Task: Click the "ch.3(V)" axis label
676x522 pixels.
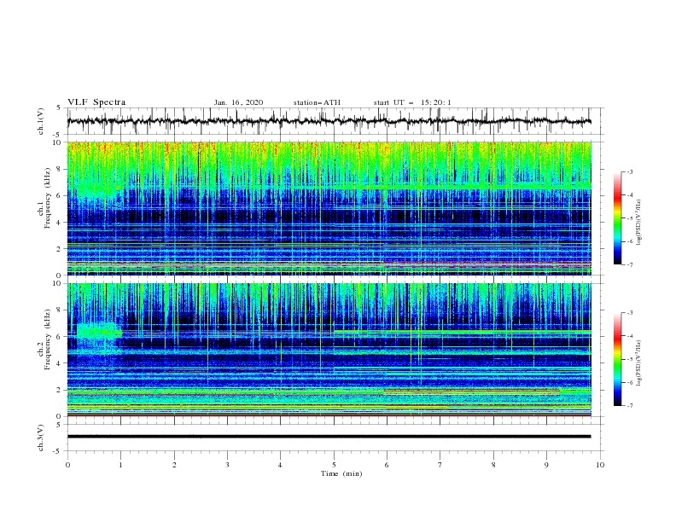Action: [41, 438]
